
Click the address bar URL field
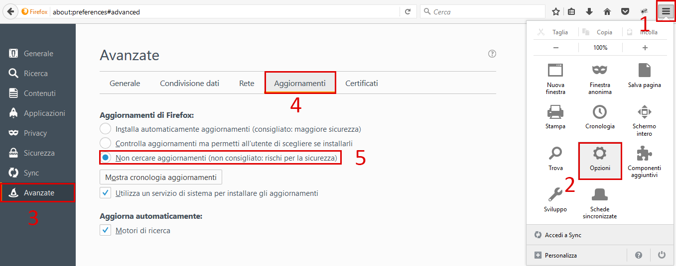pos(225,11)
